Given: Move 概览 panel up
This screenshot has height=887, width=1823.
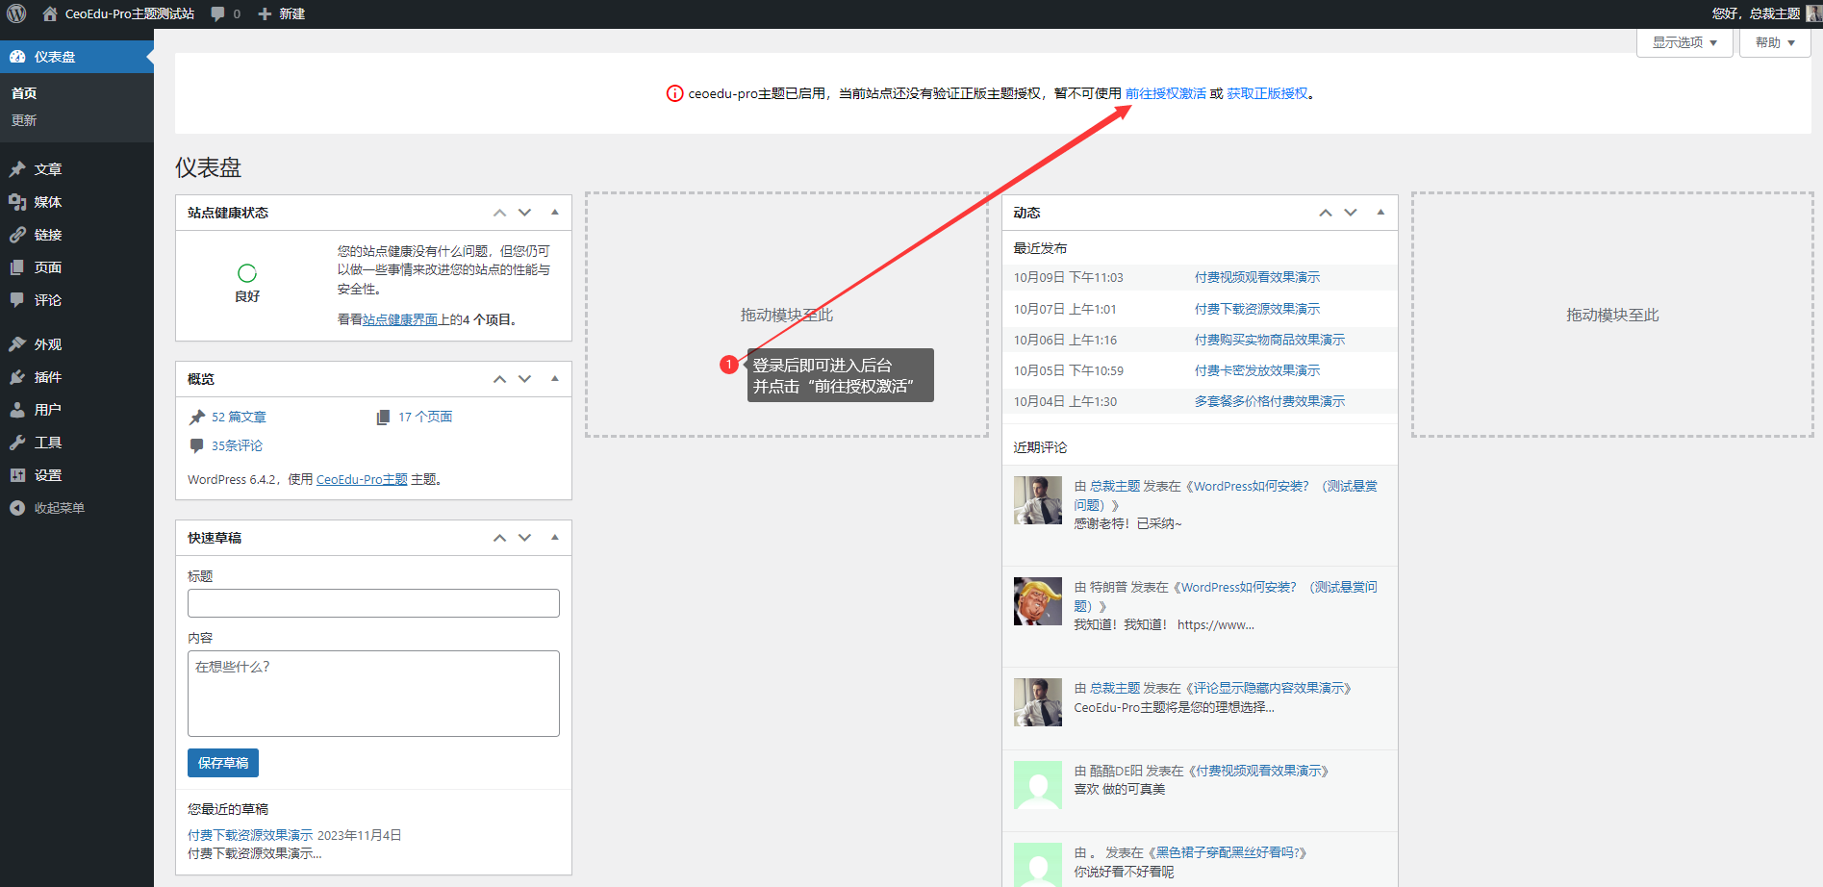Looking at the screenshot, I should pyautogui.click(x=499, y=379).
